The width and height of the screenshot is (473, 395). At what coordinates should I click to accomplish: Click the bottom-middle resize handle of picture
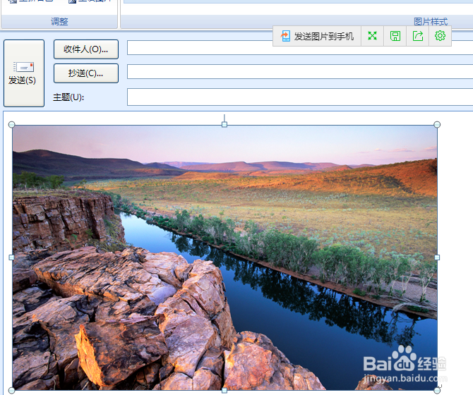click(224, 391)
